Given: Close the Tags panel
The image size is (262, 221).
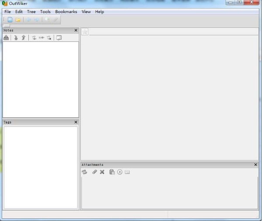Looking at the screenshot, I should [x=76, y=122].
